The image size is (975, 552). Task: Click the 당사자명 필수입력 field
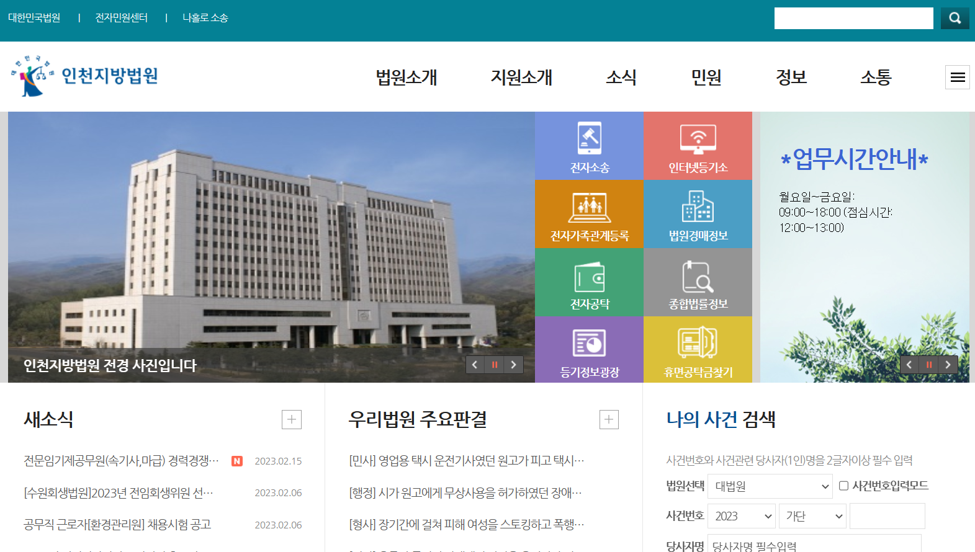click(814, 543)
